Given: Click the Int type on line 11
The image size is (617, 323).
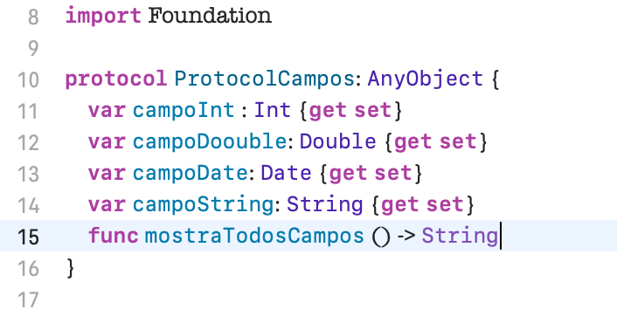Looking at the screenshot, I should (273, 110).
